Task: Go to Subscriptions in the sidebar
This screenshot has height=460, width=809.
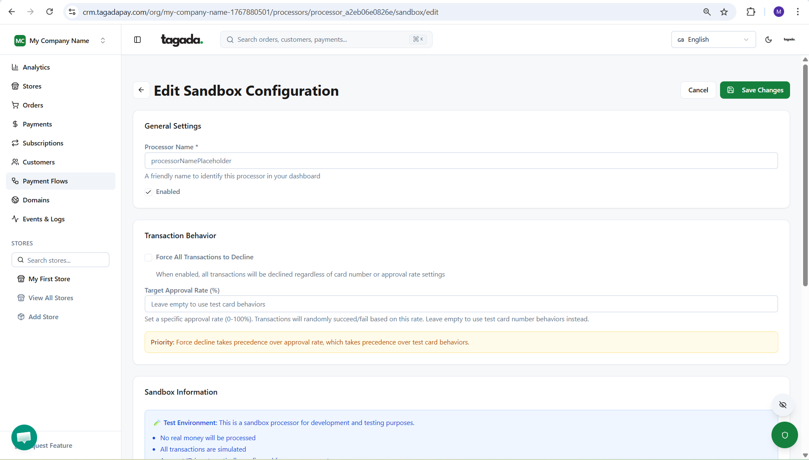Action: click(43, 143)
